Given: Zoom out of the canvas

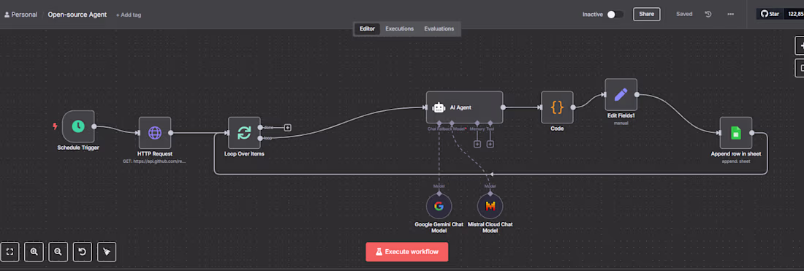Looking at the screenshot, I should click(x=58, y=251).
